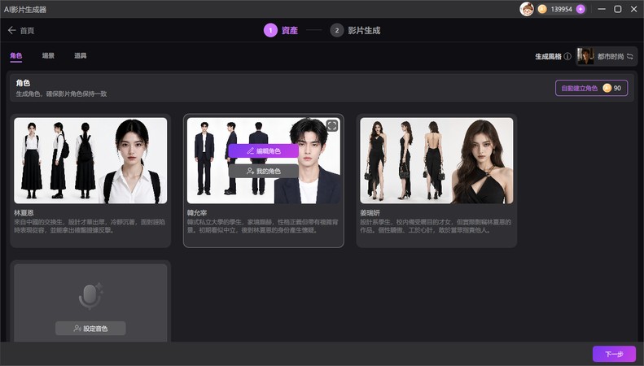Click the 林夏恩 description text
Image resolution: width=644 pixels, height=366 pixels.
pos(90,226)
